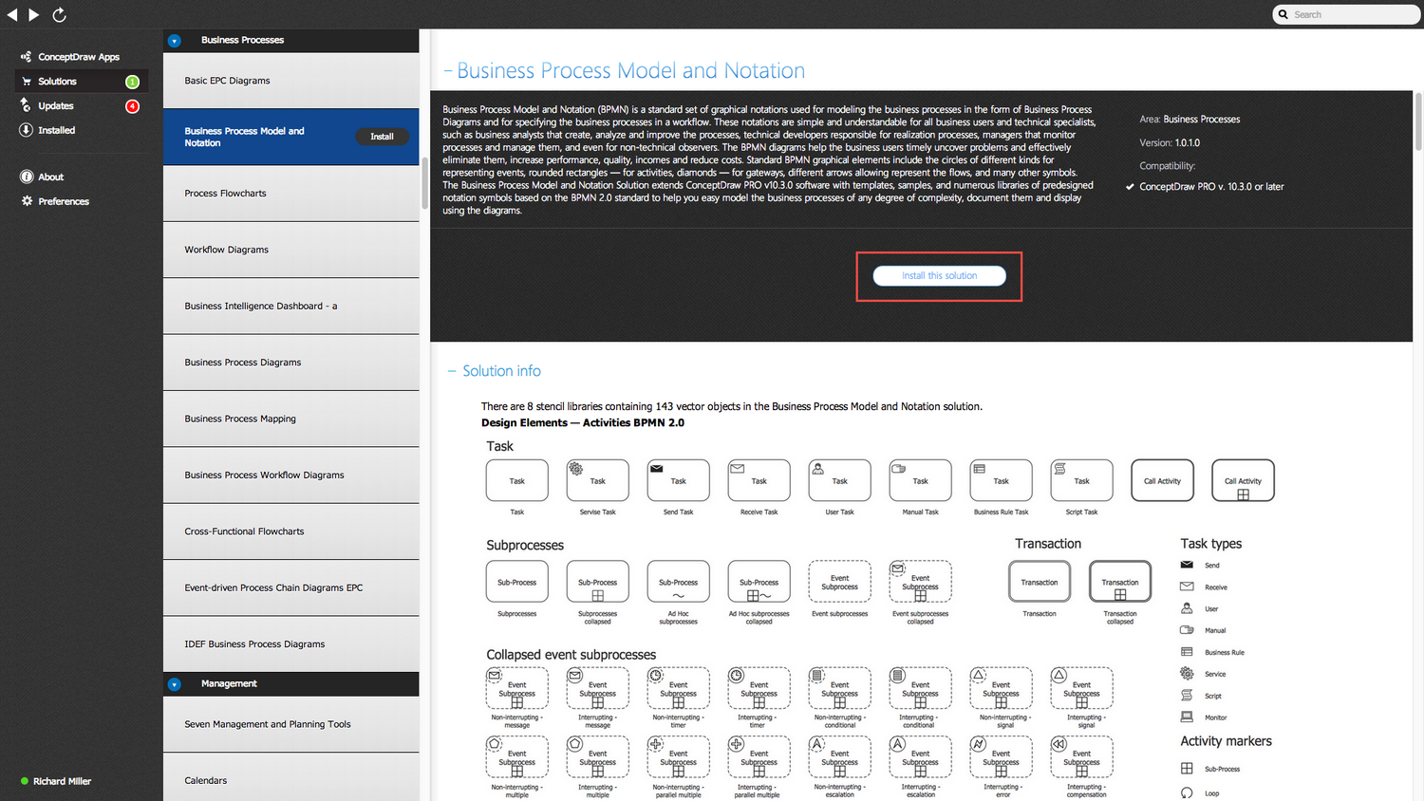The image size is (1424, 801).
Task: Click the User icon under Task types
Action: [x=1187, y=608]
